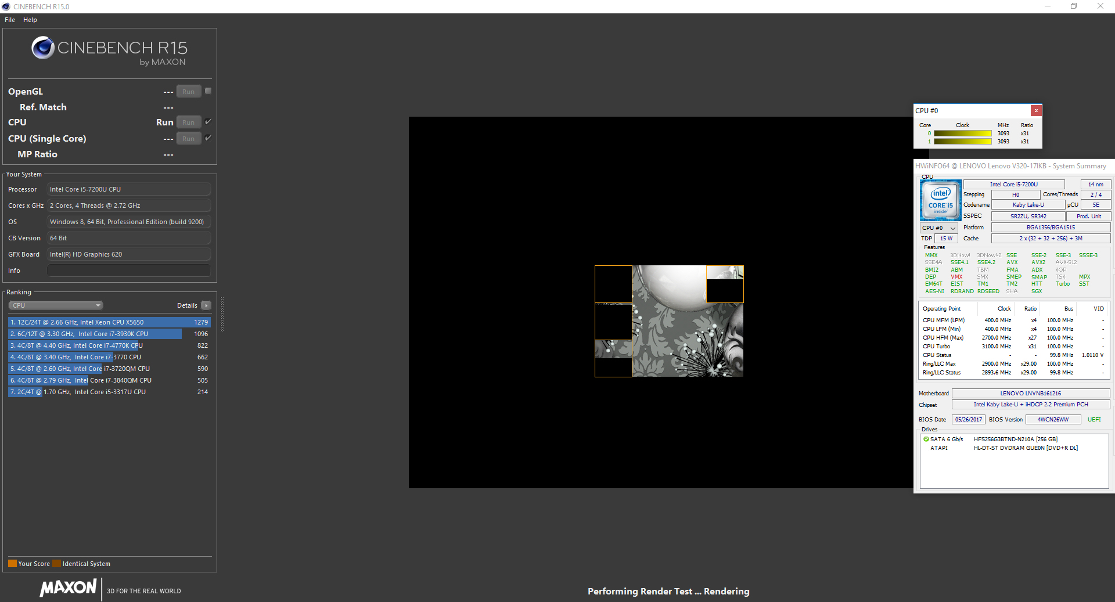Image resolution: width=1115 pixels, height=602 pixels.
Task: Click the Kaby Lake-U codename field
Action: [x=1028, y=205]
